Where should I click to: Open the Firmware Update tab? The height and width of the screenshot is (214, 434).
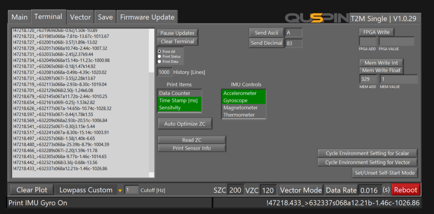147,17
